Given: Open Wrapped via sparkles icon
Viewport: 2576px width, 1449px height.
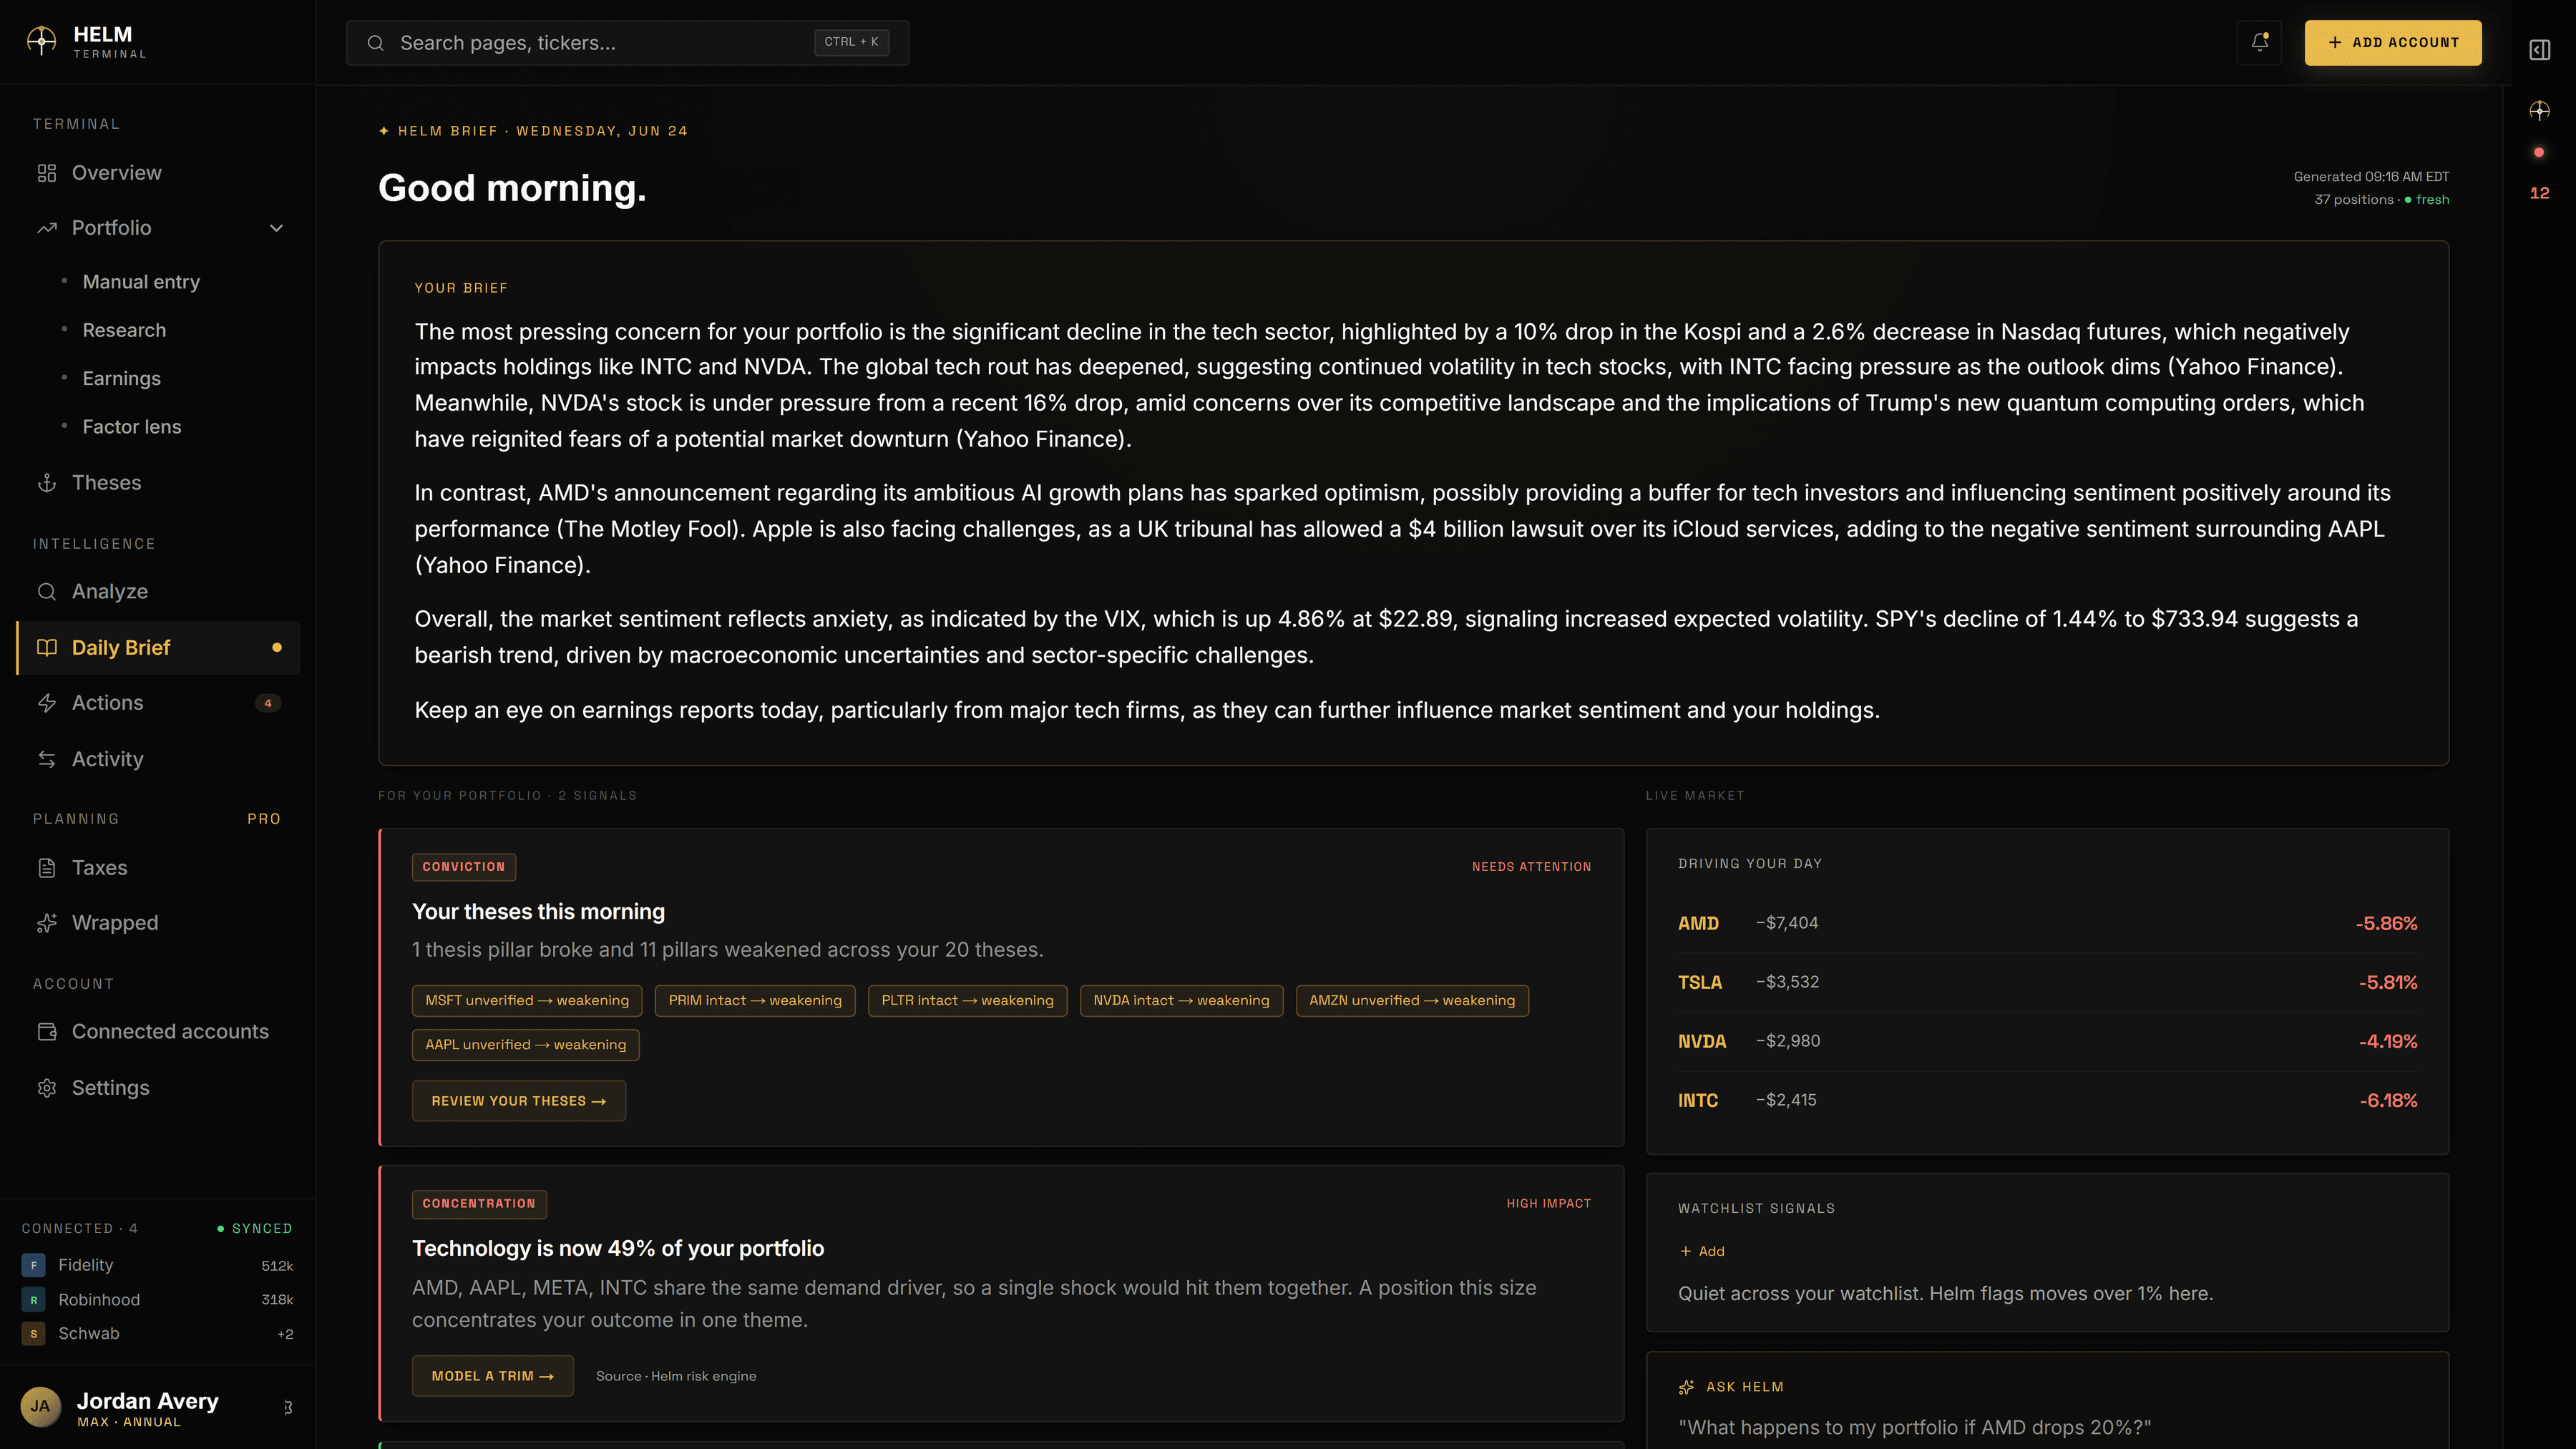Looking at the screenshot, I should (47, 923).
